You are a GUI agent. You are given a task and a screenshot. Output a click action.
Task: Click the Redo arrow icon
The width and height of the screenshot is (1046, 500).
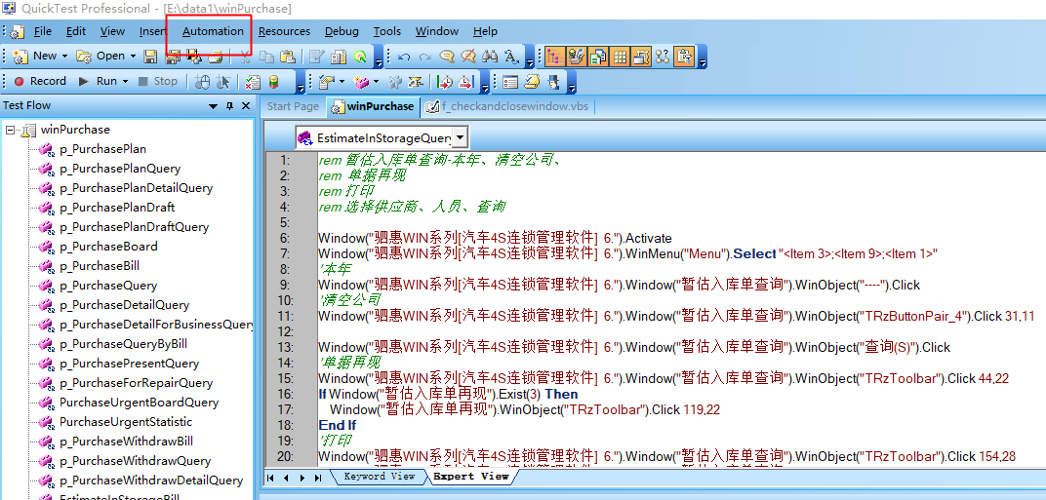(x=425, y=57)
